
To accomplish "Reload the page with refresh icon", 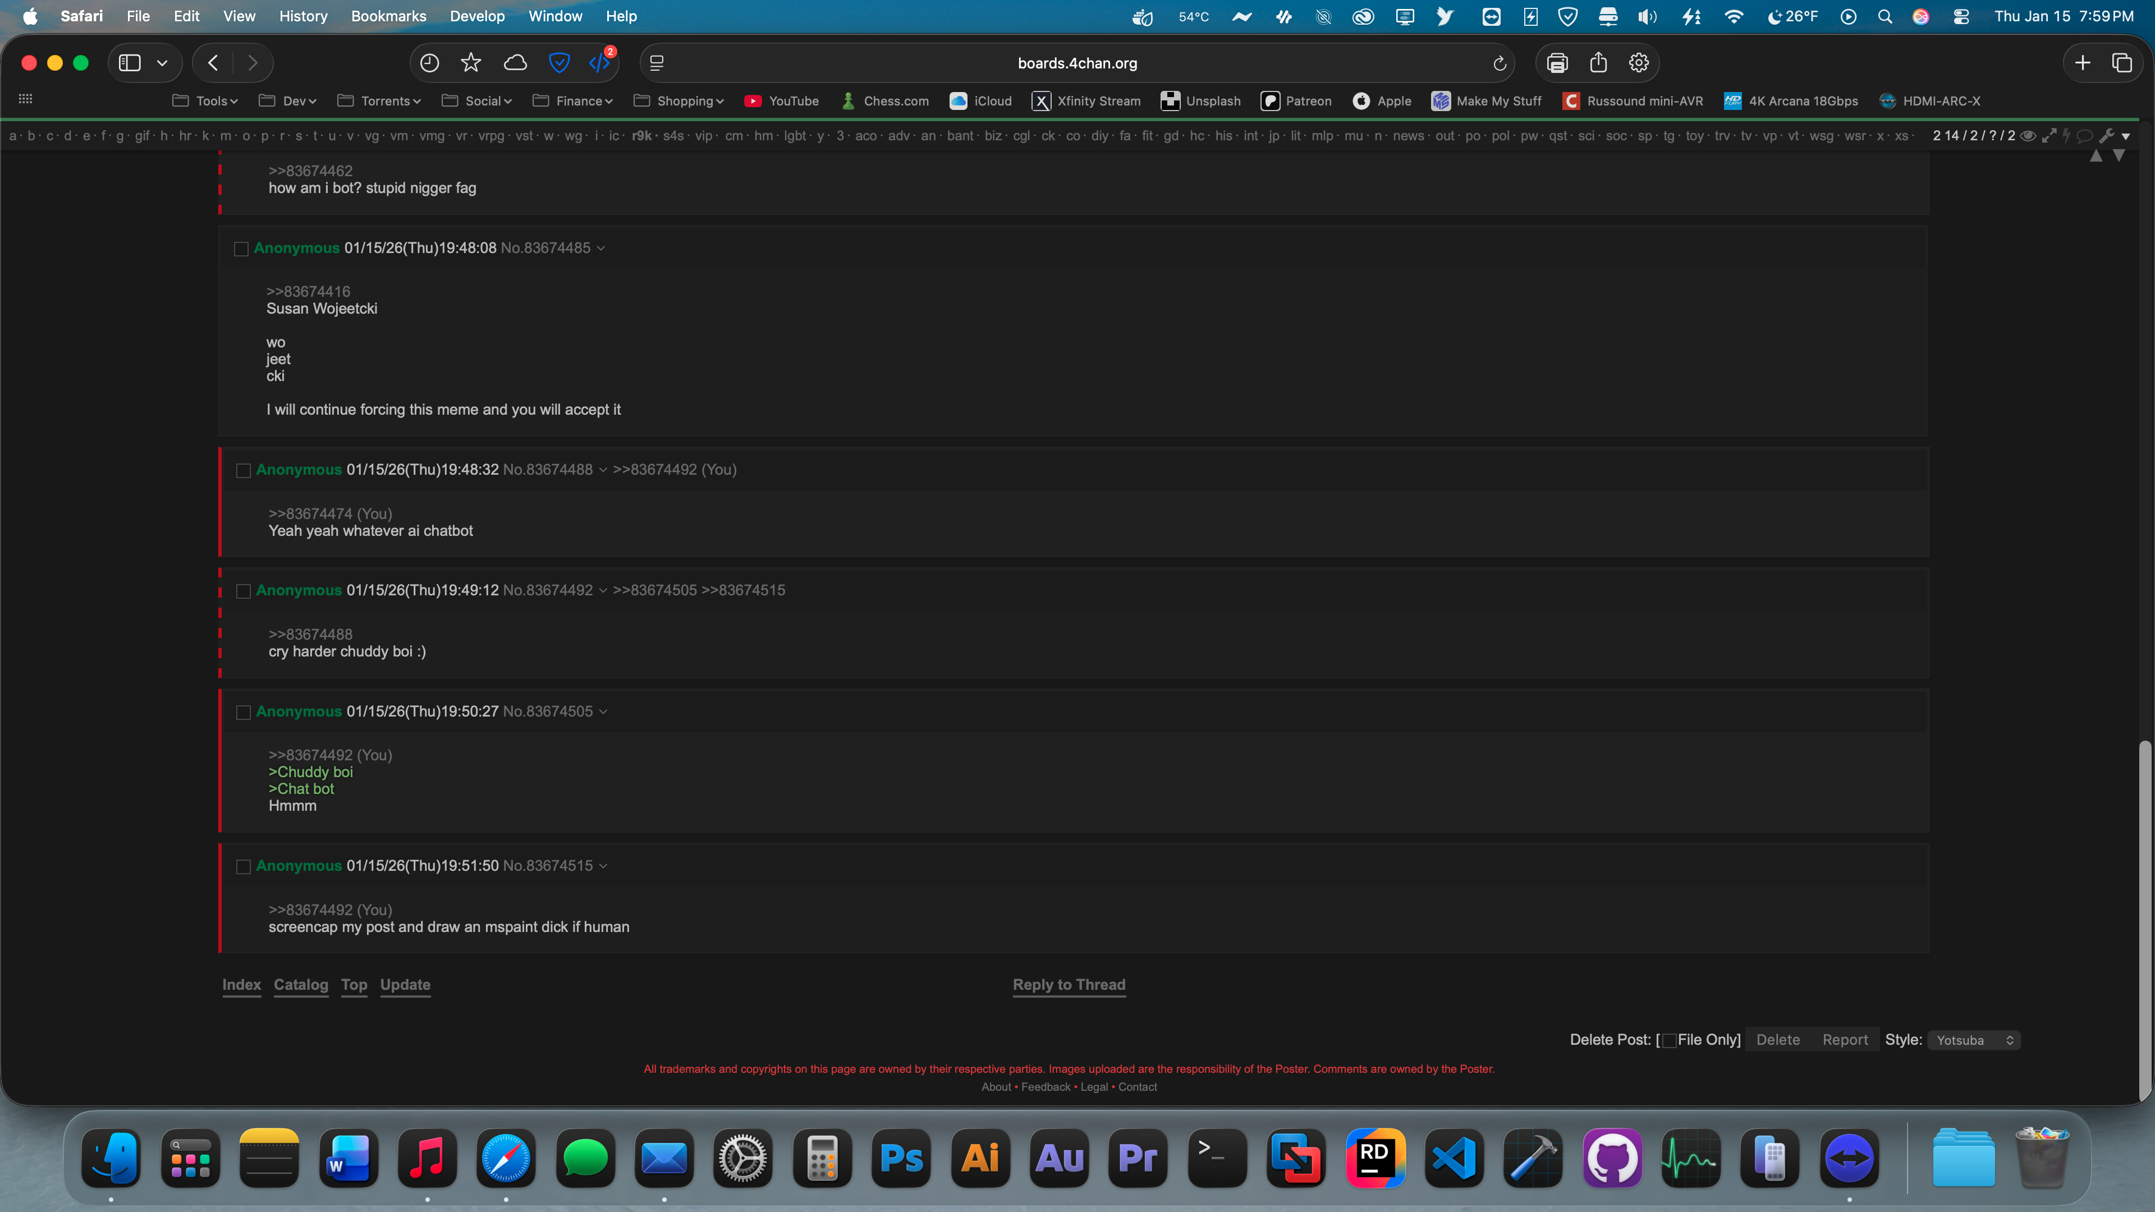I will tap(1499, 63).
